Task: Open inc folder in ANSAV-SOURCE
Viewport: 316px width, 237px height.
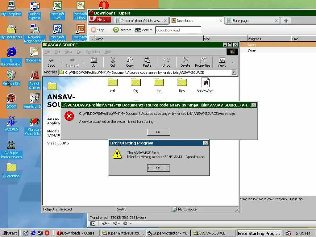Action: [x=159, y=85]
